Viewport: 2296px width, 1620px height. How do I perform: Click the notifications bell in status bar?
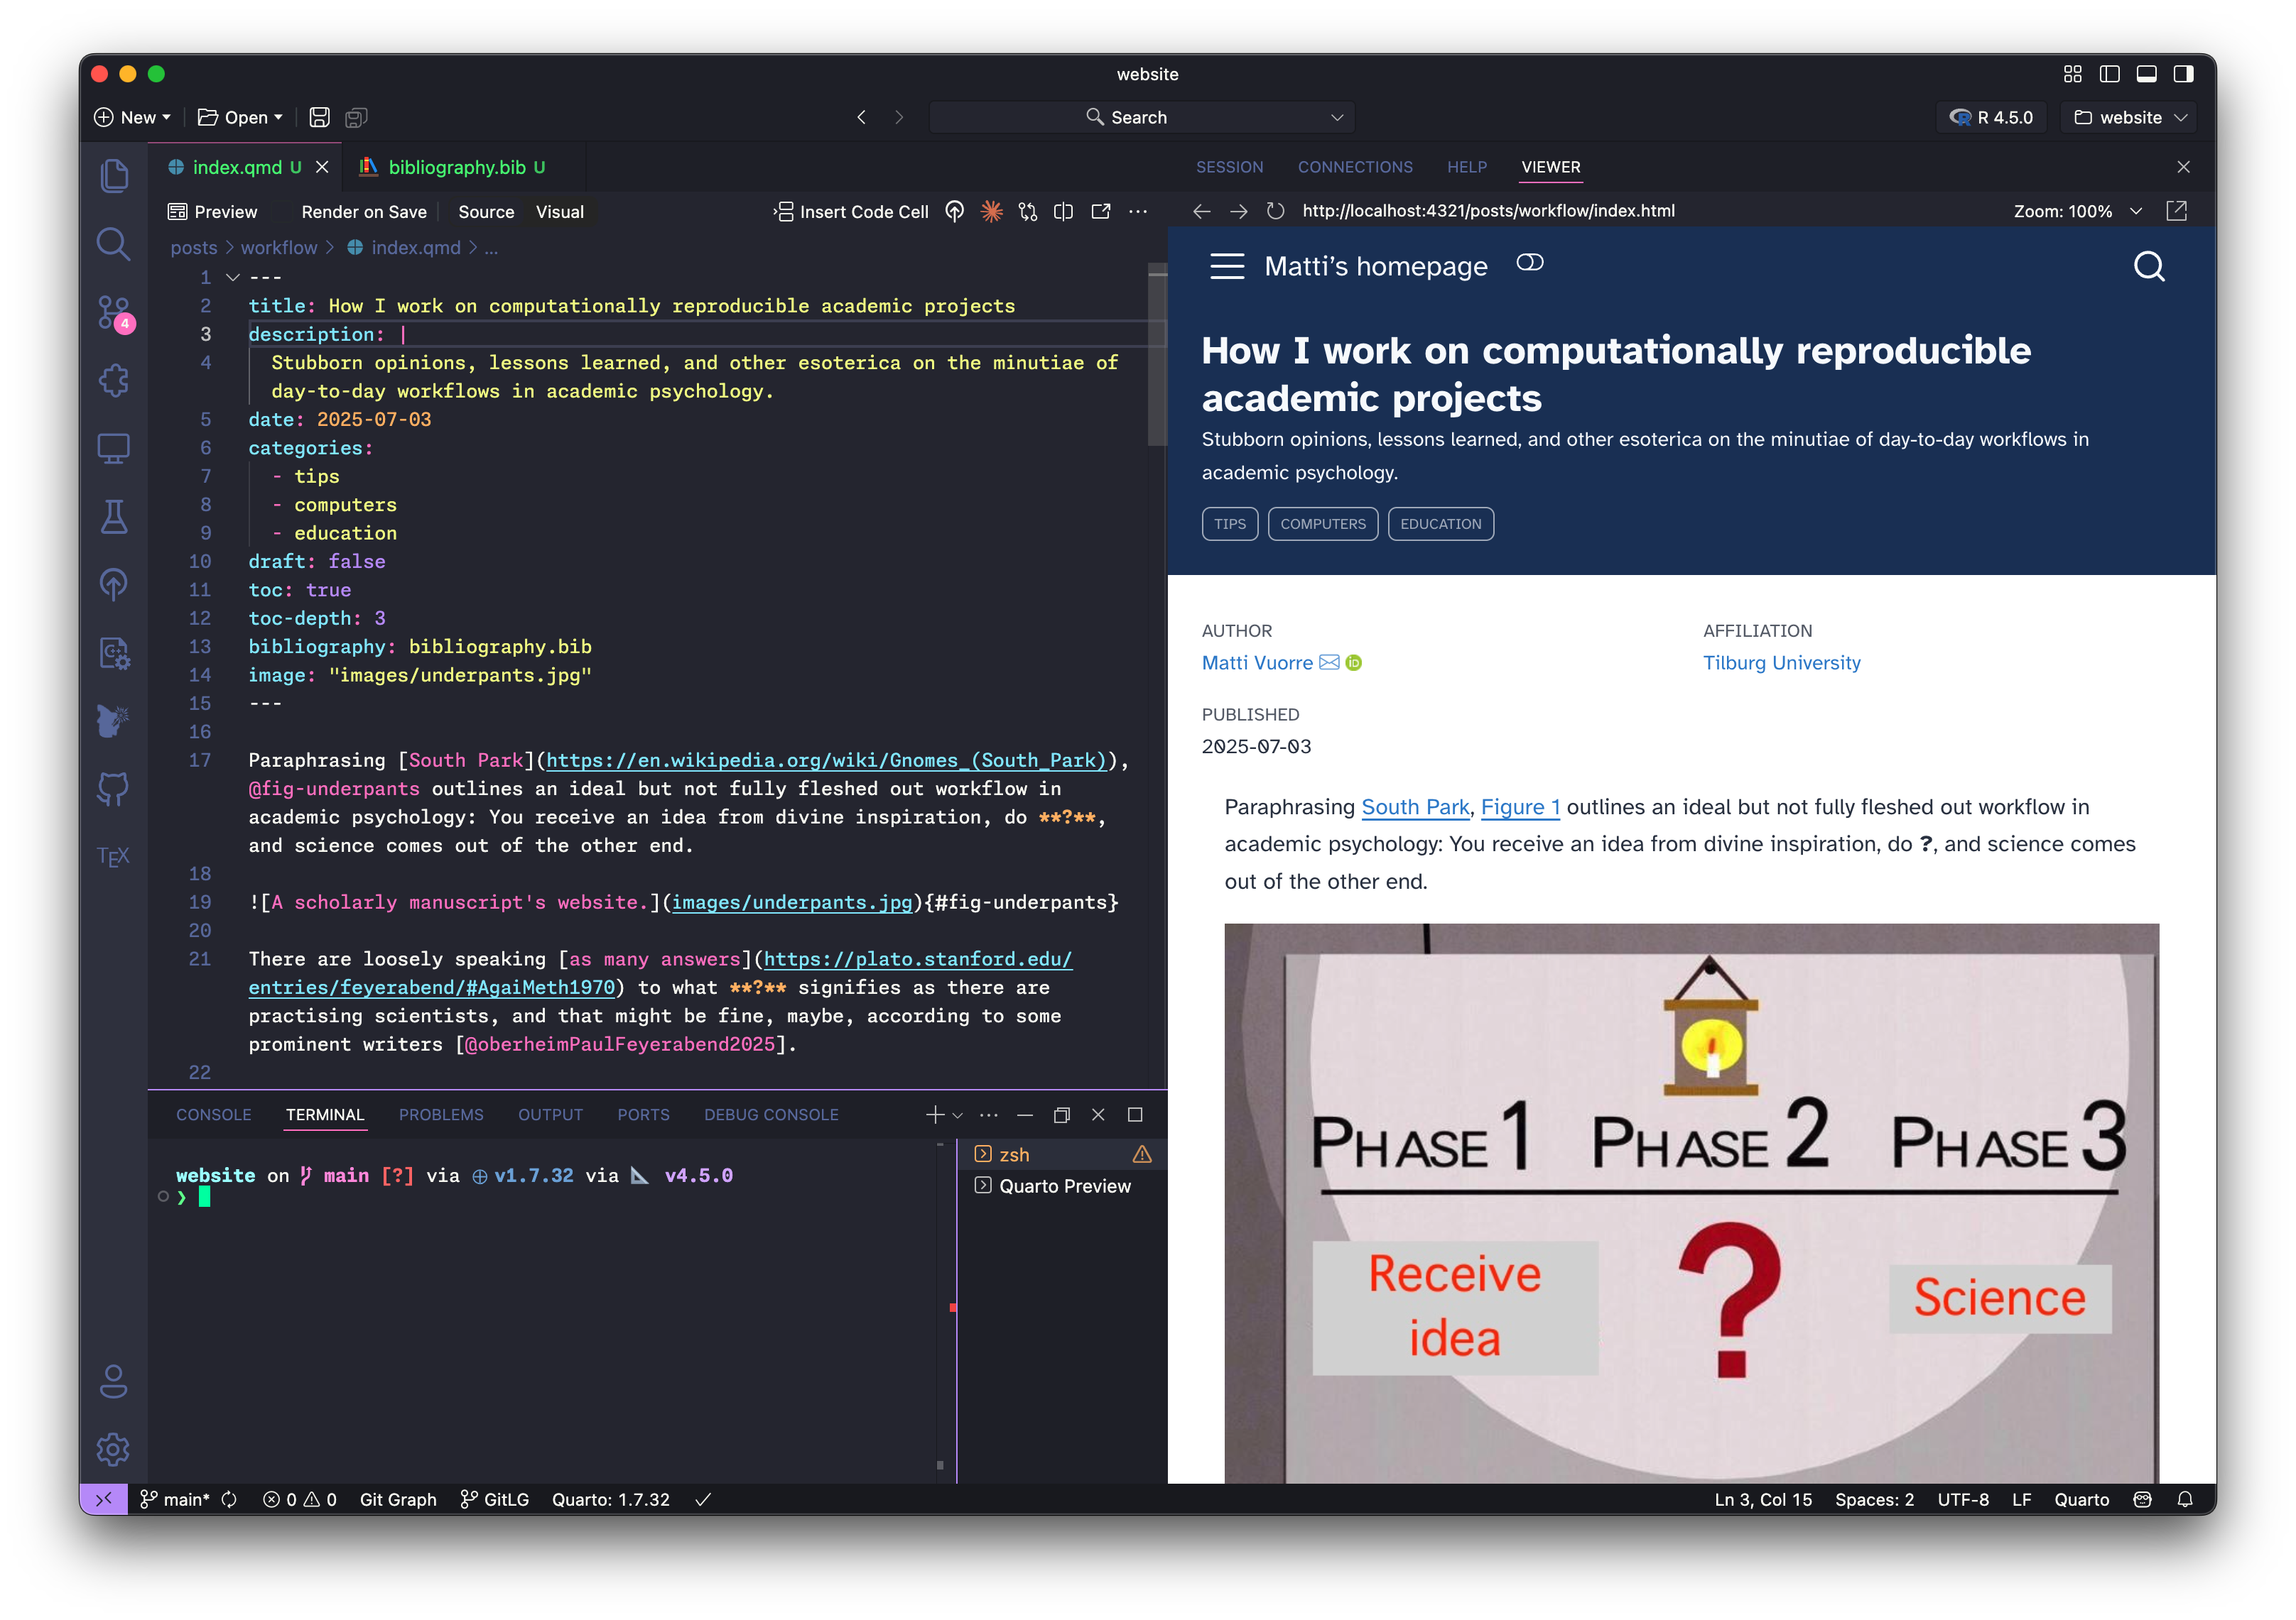[2185, 1499]
